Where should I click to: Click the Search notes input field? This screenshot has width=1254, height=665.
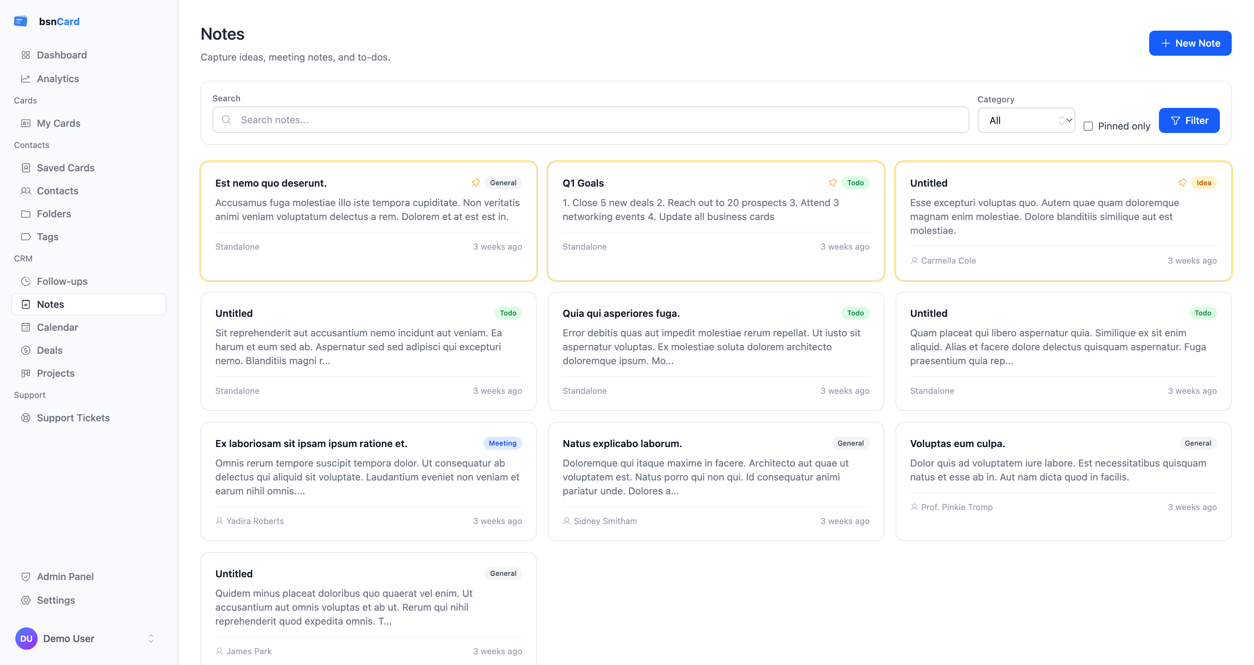[590, 120]
